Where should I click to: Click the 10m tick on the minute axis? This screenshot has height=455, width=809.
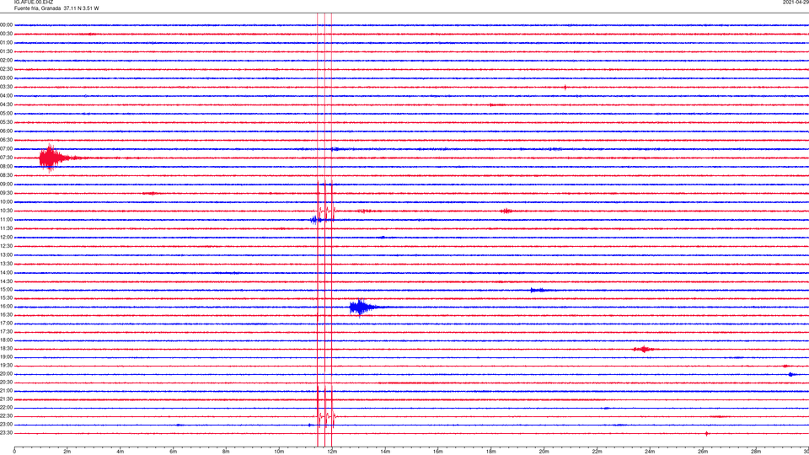[279, 452]
